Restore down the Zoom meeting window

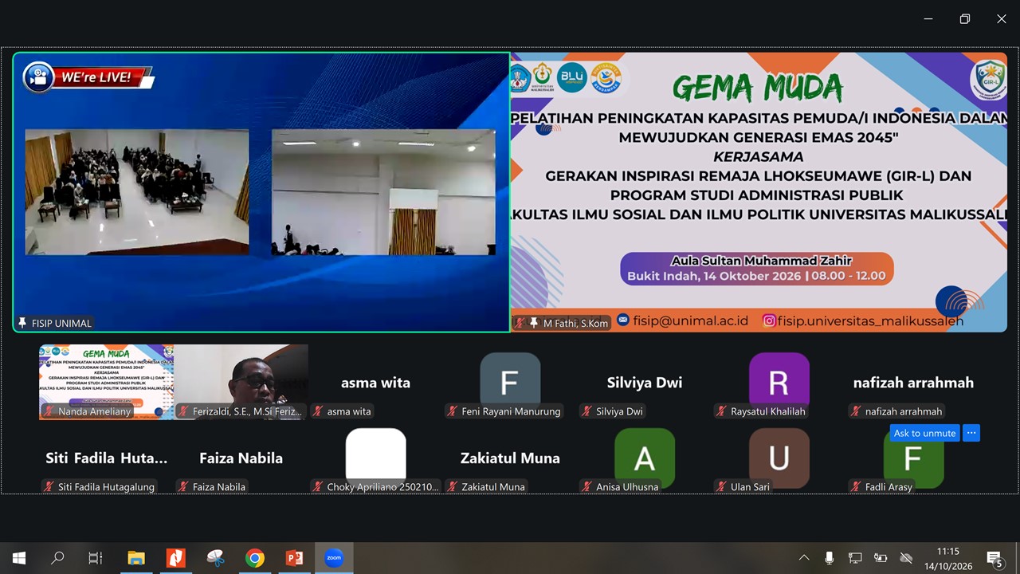[x=965, y=19]
